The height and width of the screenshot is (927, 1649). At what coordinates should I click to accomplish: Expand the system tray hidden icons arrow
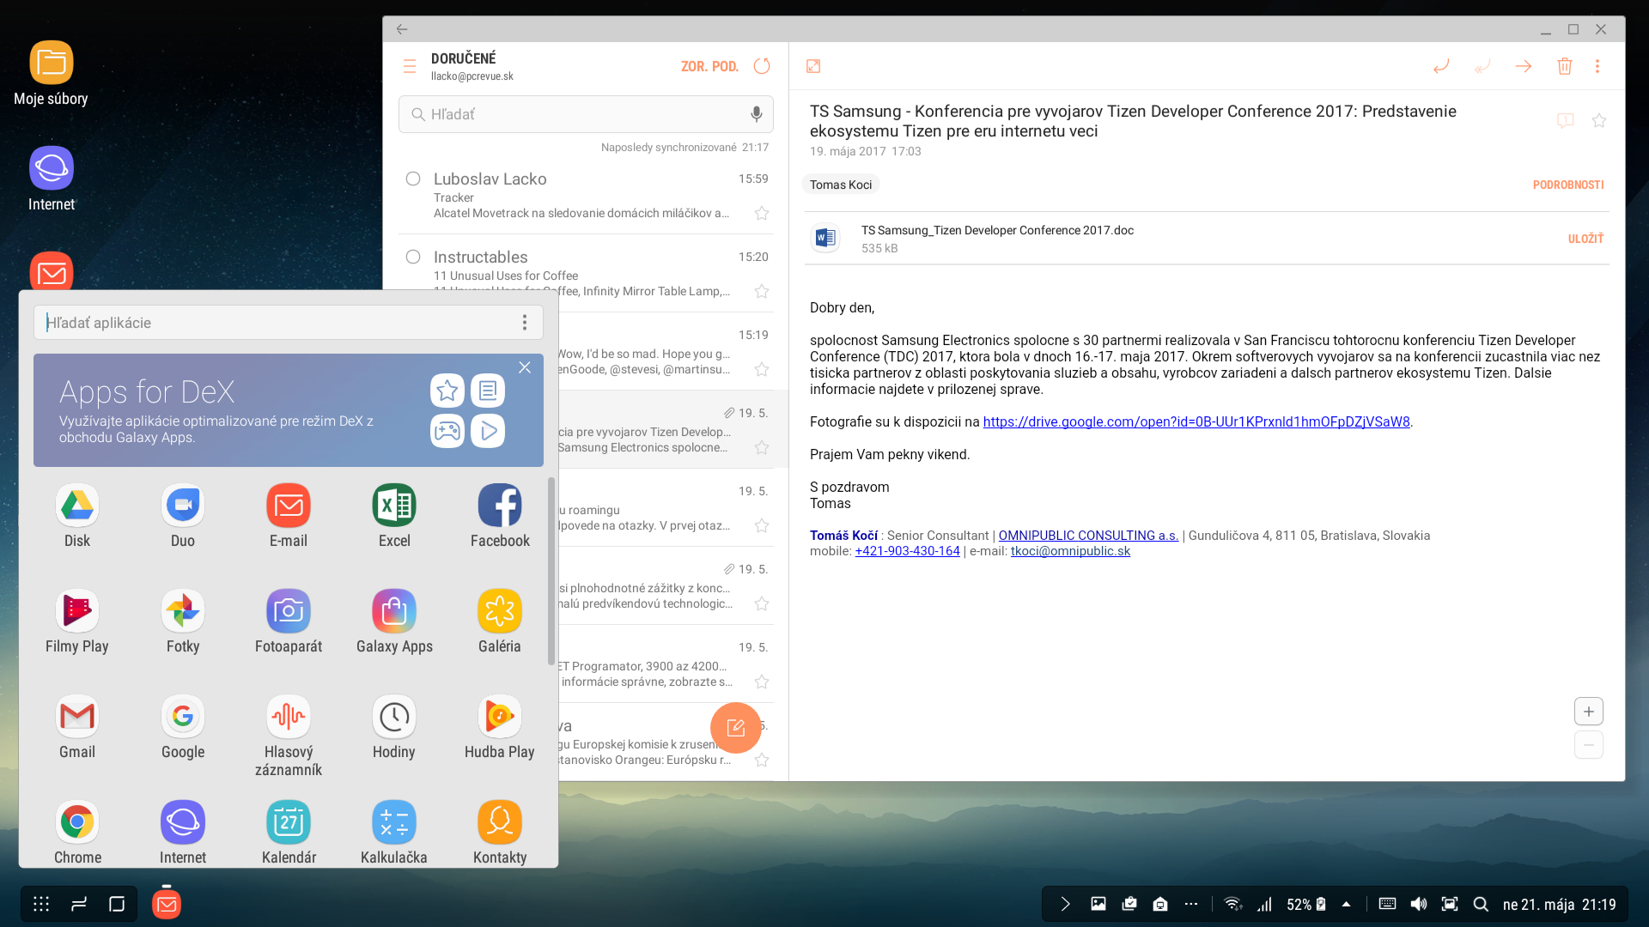tap(1346, 904)
